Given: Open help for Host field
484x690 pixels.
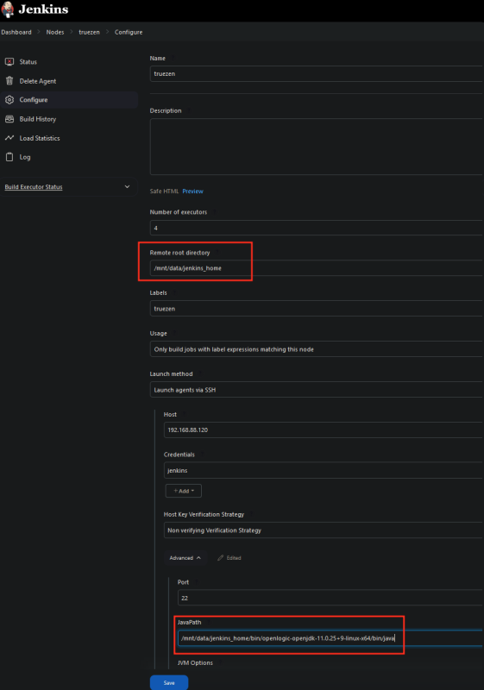Looking at the screenshot, I should coord(184,414).
